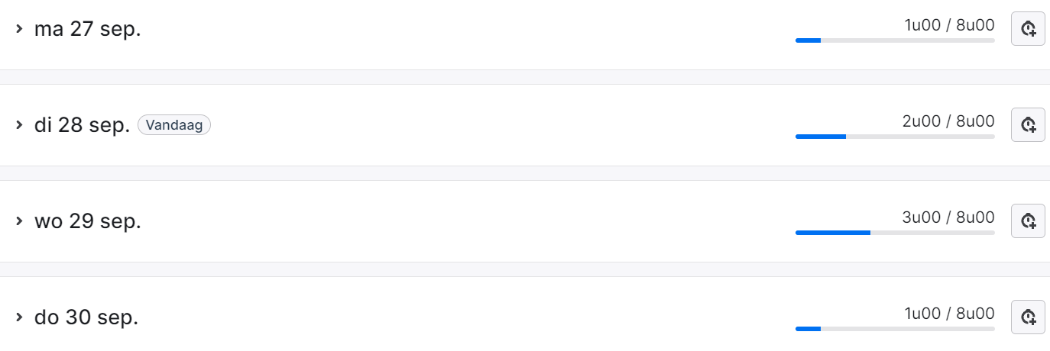Add time entry for ma 27 sep.
Viewport: 1050px width, 351px height.
[x=1028, y=29]
